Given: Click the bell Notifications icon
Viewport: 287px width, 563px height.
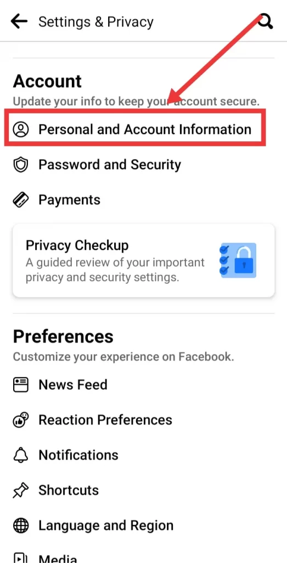Looking at the screenshot, I should coord(21,455).
